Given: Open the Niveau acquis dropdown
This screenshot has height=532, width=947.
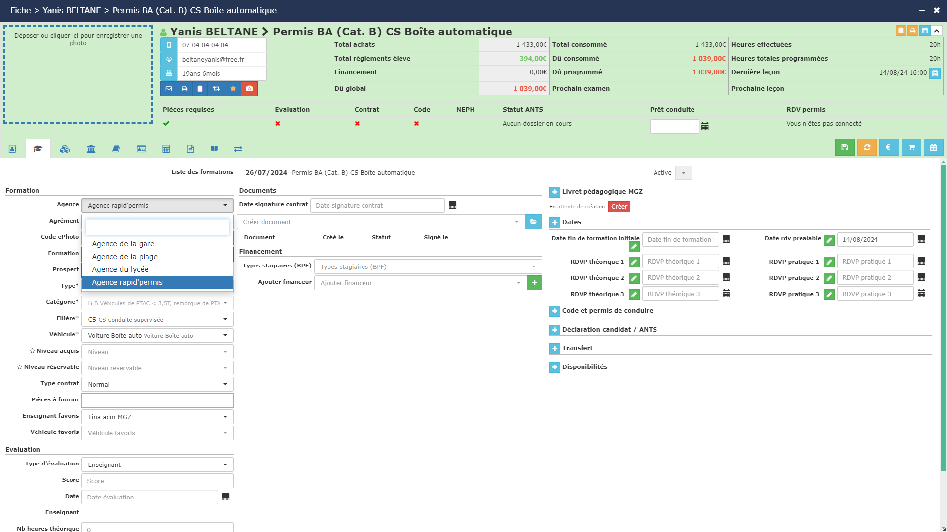Looking at the screenshot, I should (x=157, y=352).
